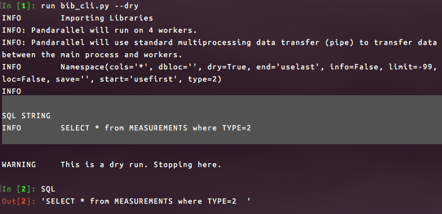
Task: Click the highlighted SELECT * from MEASUREMENTS query
Action: click(x=156, y=128)
